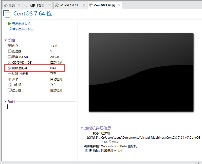
Task: Collapse the 虚拟机详细信息 details section
Action: point(82,128)
